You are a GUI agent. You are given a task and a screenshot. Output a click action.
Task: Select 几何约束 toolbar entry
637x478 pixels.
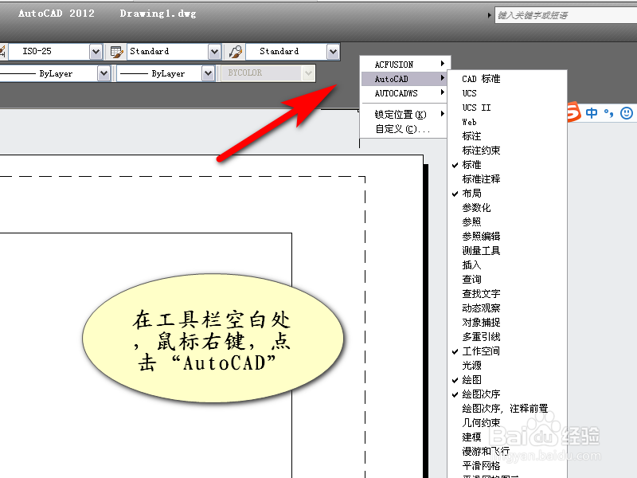tap(507, 422)
